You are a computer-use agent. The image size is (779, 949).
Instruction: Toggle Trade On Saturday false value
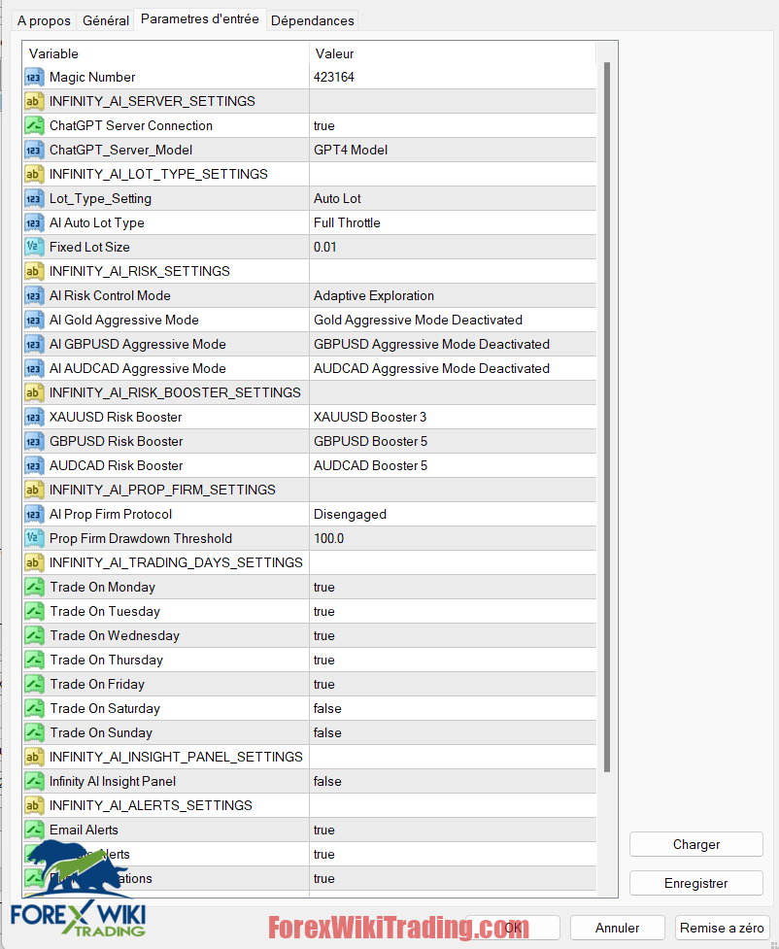pyautogui.click(x=453, y=708)
